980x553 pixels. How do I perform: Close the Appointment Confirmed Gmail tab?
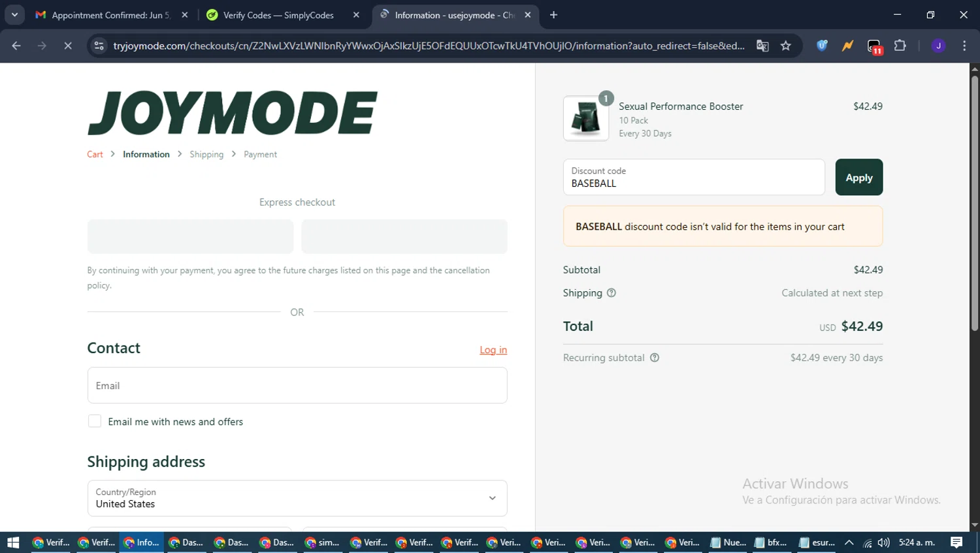pos(185,15)
